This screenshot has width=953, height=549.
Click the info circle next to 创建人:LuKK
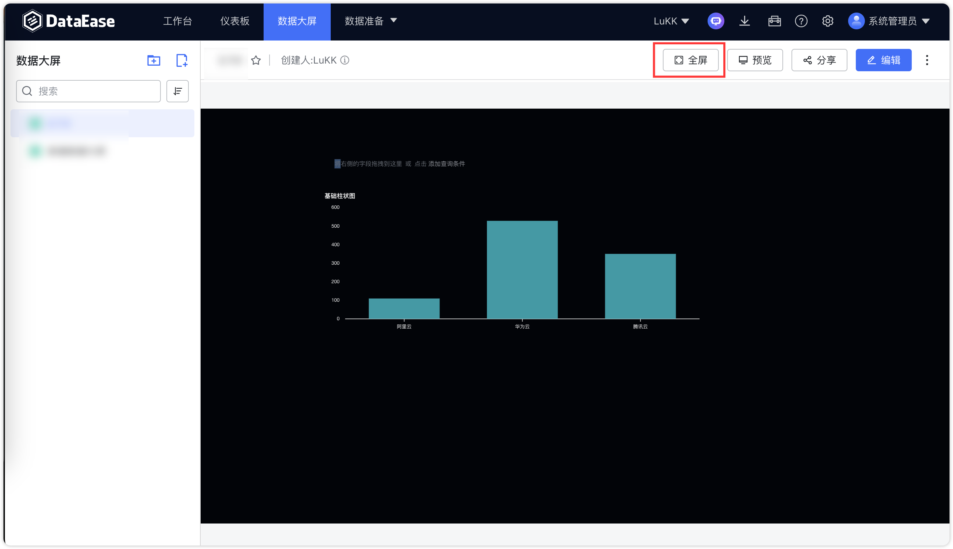point(344,60)
